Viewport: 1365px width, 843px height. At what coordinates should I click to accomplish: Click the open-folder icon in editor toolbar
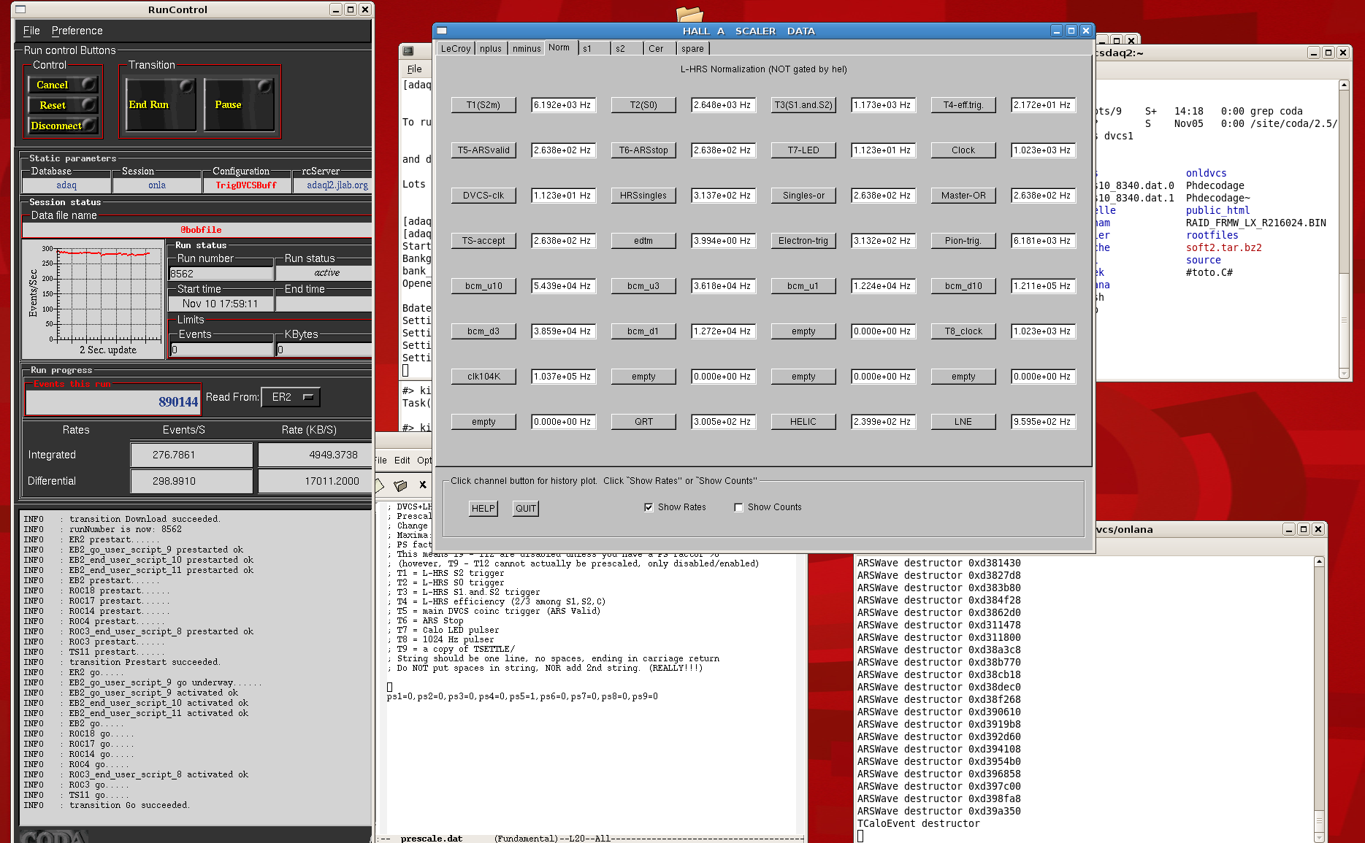click(399, 485)
